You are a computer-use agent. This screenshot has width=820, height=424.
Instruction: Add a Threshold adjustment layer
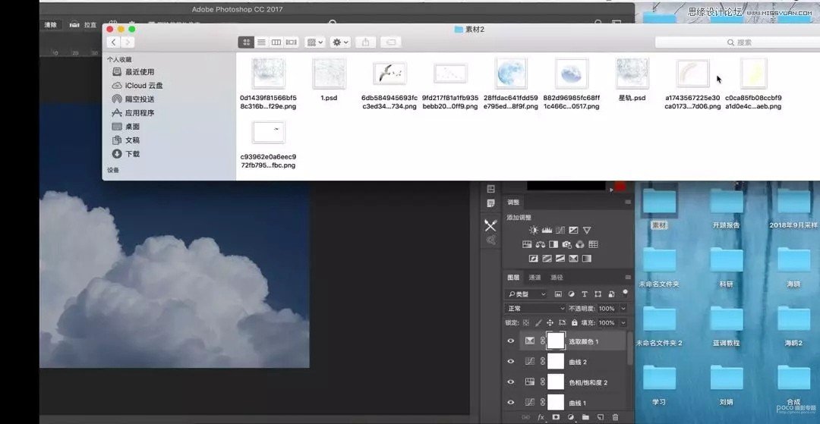pyautogui.click(x=560, y=259)
